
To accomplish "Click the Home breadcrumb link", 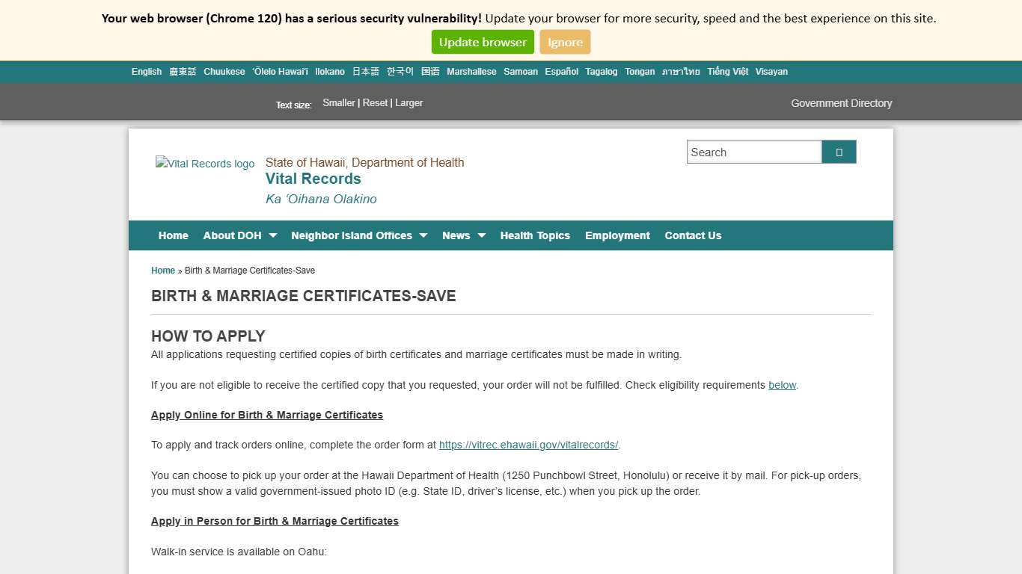I will tap(162, 270).
